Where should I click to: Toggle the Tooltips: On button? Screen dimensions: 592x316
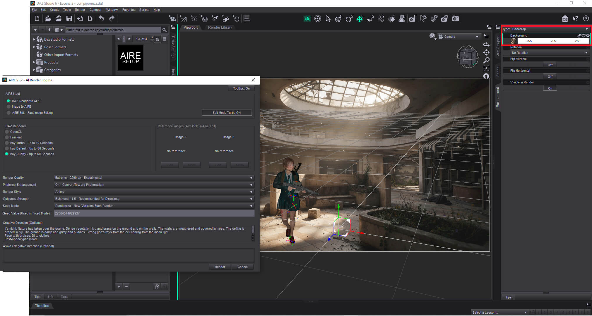241,88
